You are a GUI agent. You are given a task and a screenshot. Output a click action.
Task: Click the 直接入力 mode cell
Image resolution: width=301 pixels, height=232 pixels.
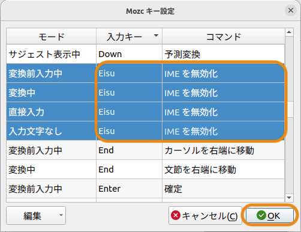click(x=52, y=112)
